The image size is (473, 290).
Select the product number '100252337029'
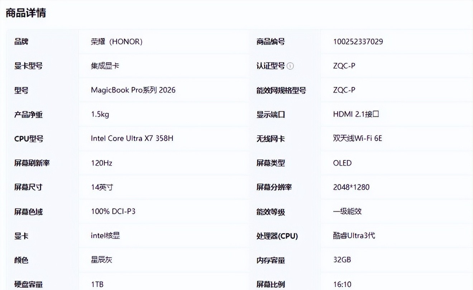point(358,42)
